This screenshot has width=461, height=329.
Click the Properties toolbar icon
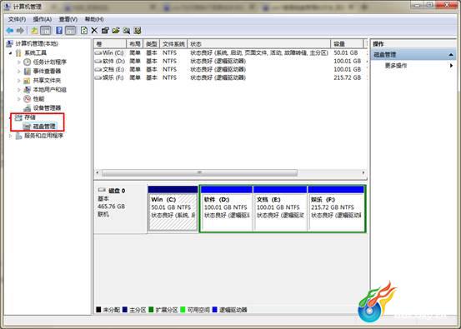pyautogui.click(x=105, y=30)
